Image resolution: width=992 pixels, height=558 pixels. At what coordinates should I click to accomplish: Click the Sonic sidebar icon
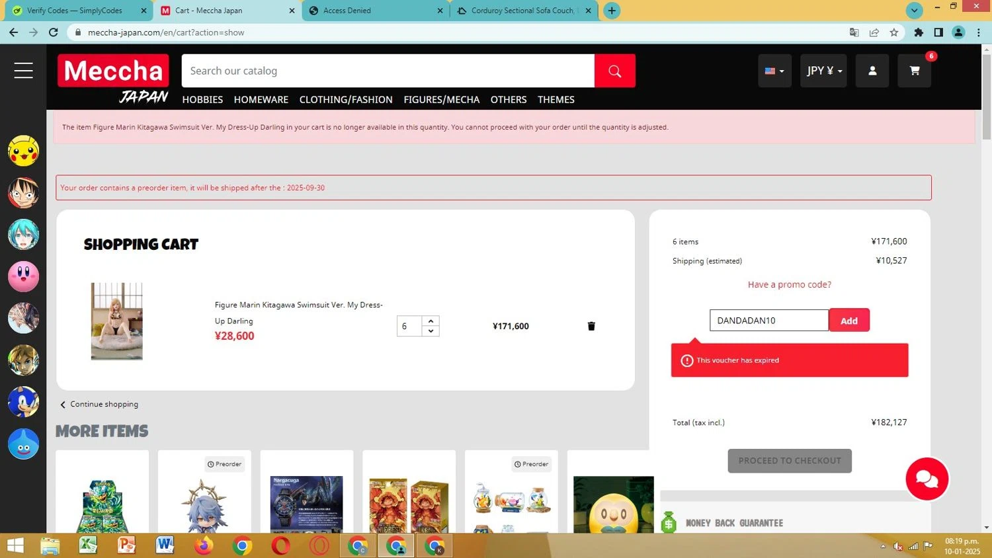coord(23,402)
